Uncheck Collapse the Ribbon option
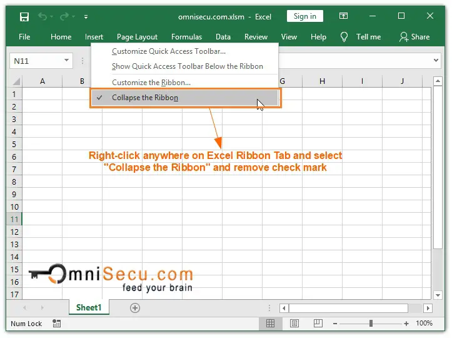Screen dimensions: 452x338 tap(184, 98)
